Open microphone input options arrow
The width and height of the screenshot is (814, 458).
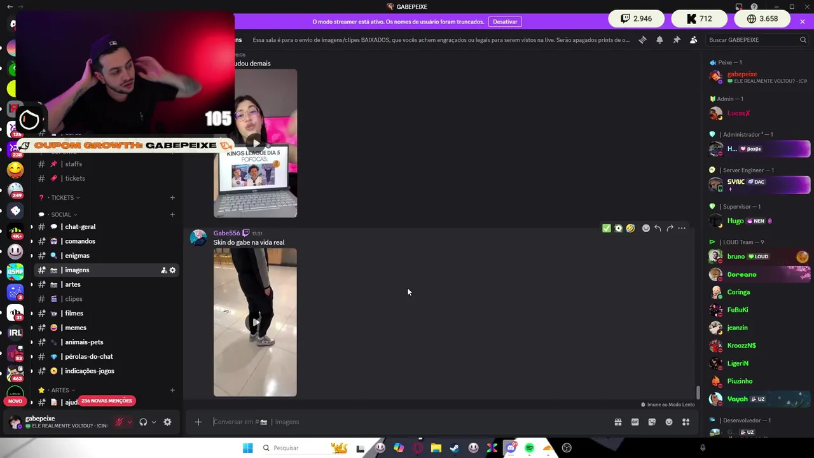129,422
